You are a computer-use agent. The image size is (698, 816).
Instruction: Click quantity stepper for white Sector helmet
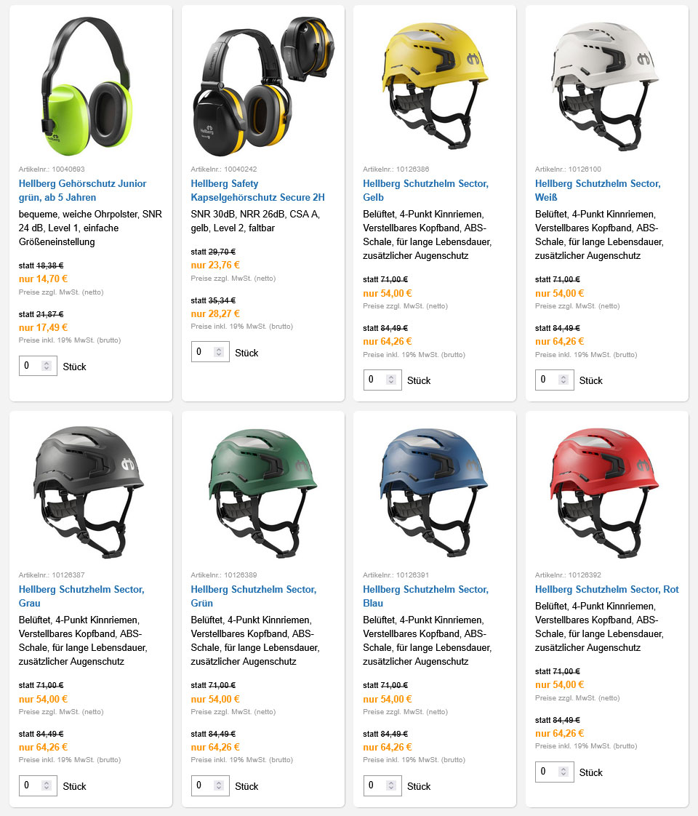563,380
